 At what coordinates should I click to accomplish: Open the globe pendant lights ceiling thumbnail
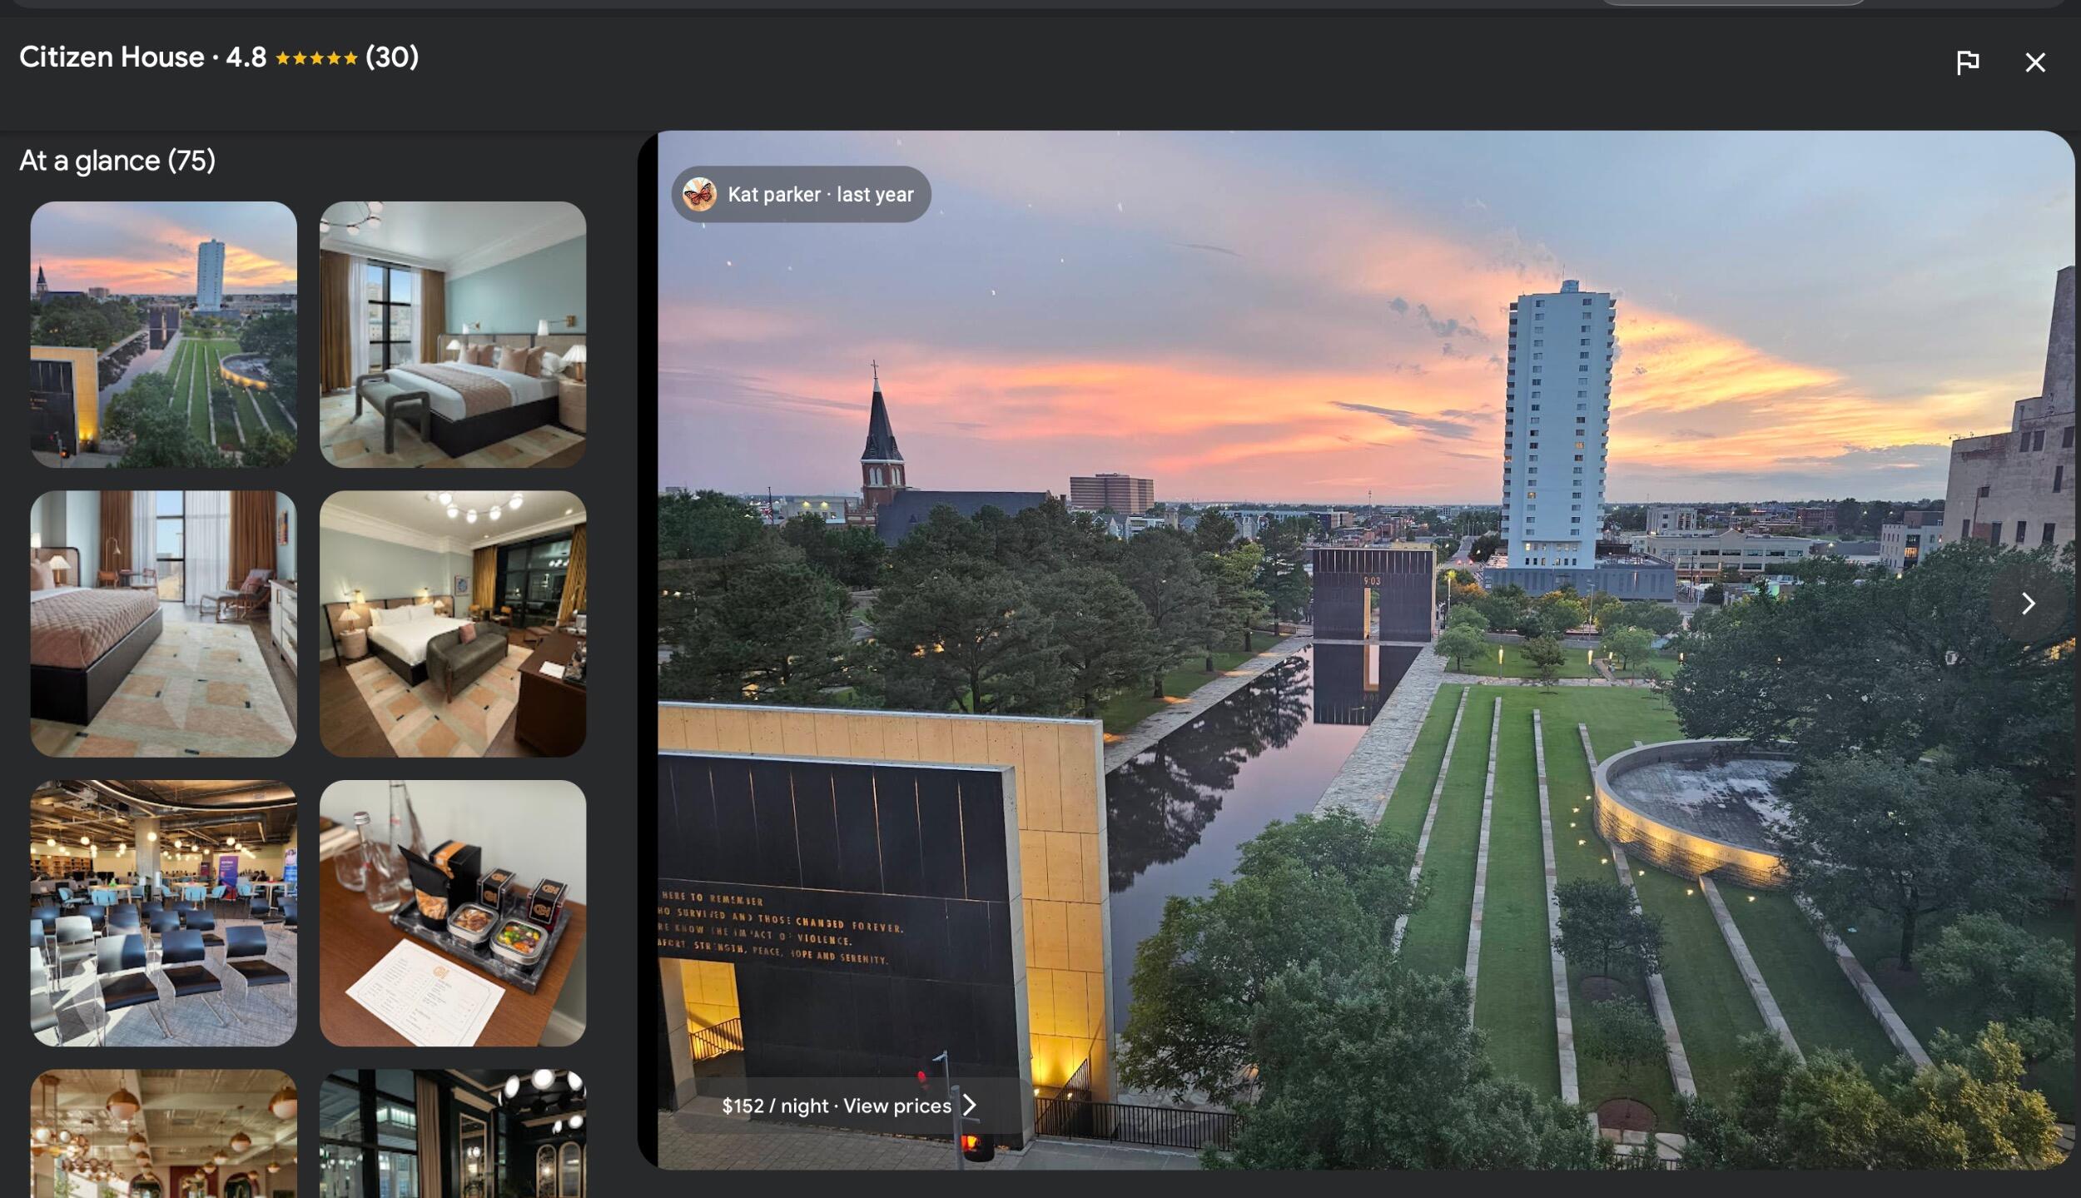click(x=163, y=1134)
